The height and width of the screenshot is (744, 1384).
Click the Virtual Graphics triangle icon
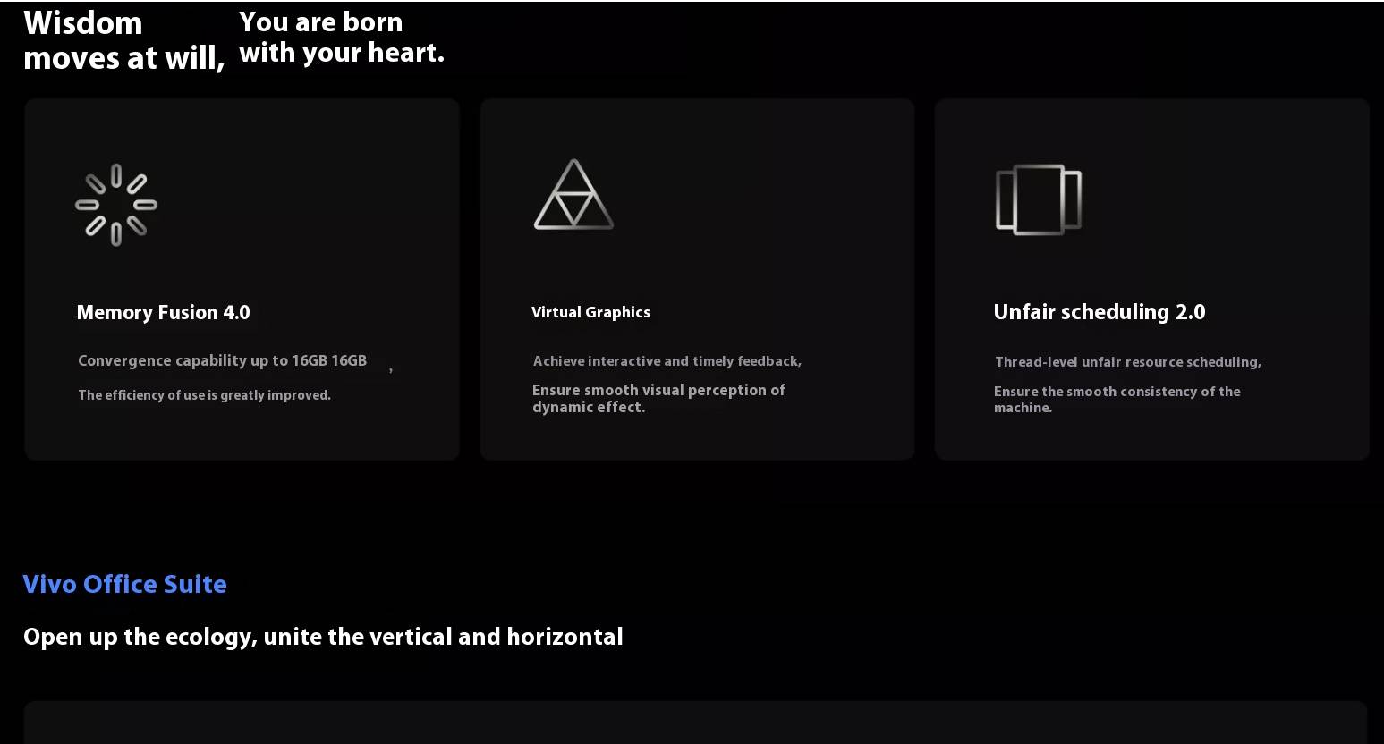573,195
